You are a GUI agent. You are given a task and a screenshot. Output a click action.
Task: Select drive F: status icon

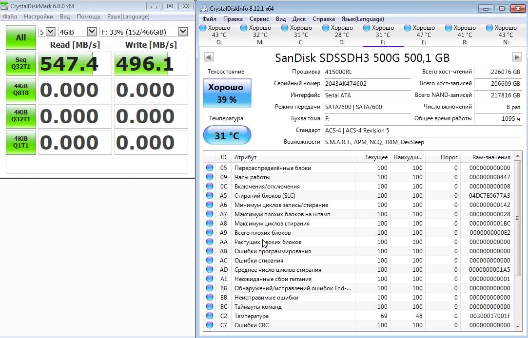(x=367, y=28)
